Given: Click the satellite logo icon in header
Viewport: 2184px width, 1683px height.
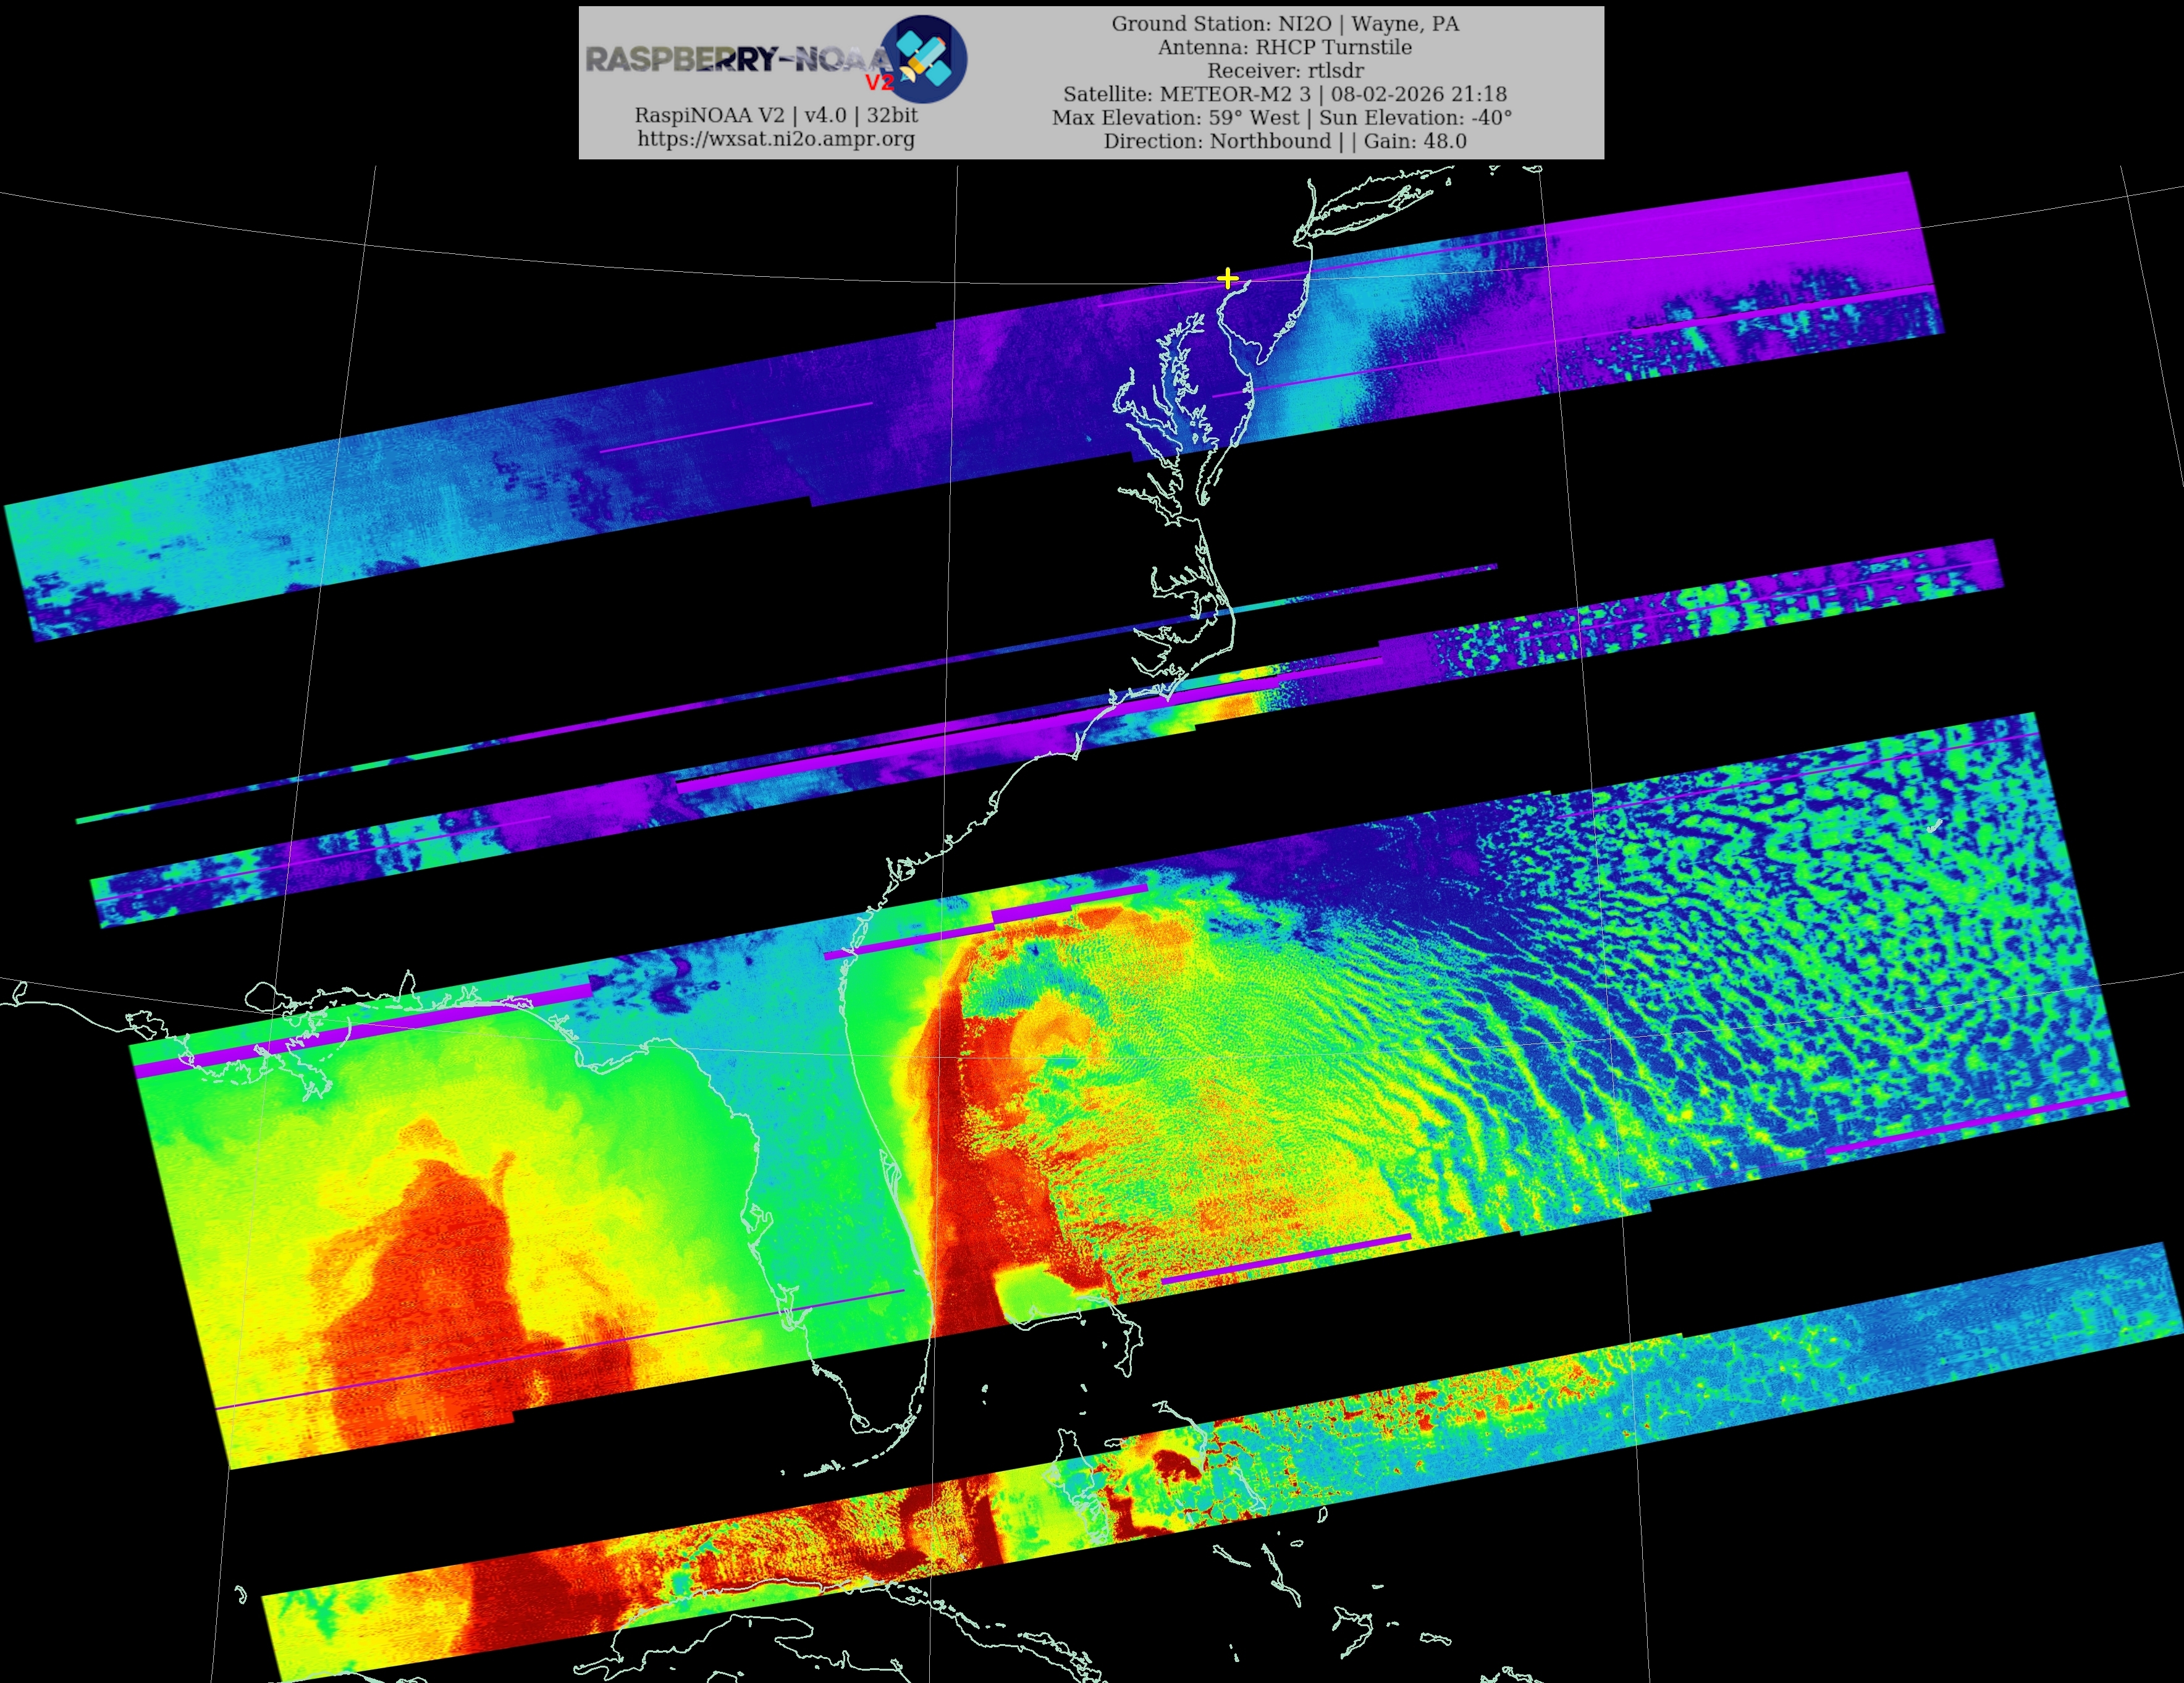Looking at the screenshot, I should click(928, 59).
